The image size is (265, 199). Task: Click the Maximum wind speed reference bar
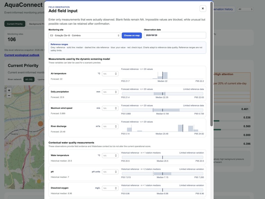(162, 110)
